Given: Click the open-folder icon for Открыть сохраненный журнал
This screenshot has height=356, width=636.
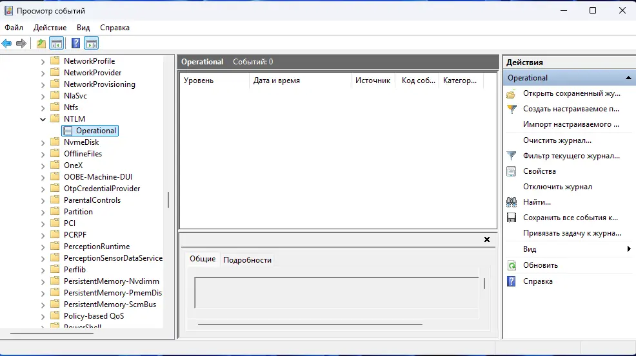Looking at the screenshot, I should (x=512, y=94).
